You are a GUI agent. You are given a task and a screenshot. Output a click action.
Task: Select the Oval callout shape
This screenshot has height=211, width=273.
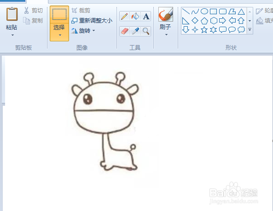pos(232,30)
